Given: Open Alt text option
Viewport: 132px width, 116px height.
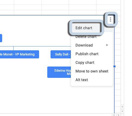Looking at the screenshot, I should pos(82,80).
